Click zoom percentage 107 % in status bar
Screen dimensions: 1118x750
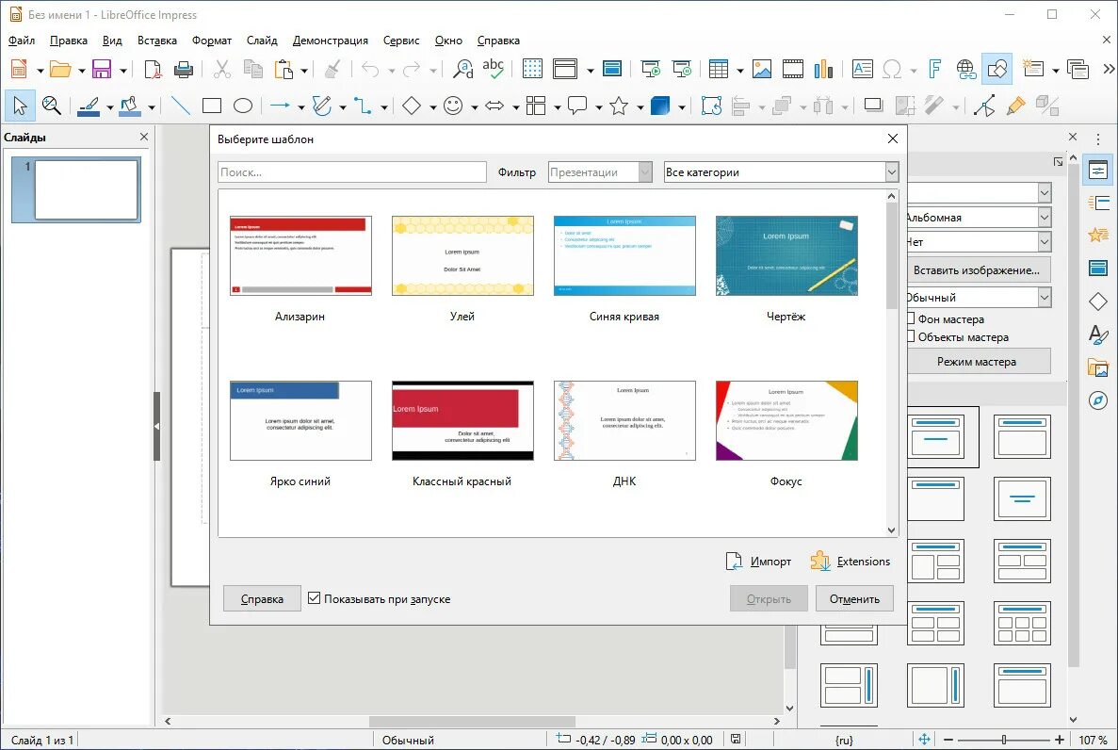(1093, 740)
